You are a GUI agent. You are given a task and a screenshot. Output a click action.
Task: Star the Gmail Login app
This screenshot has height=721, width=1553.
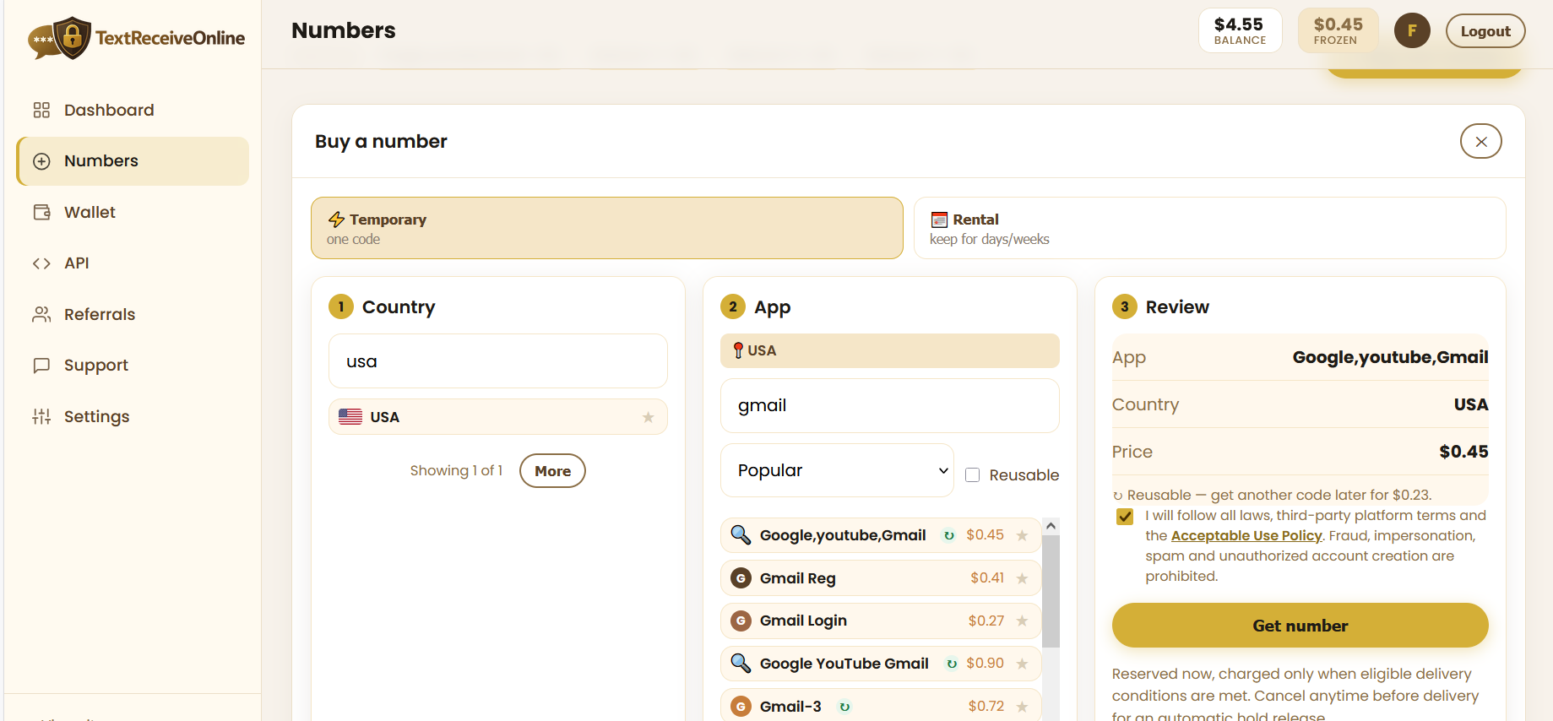tap(1022, 621)
